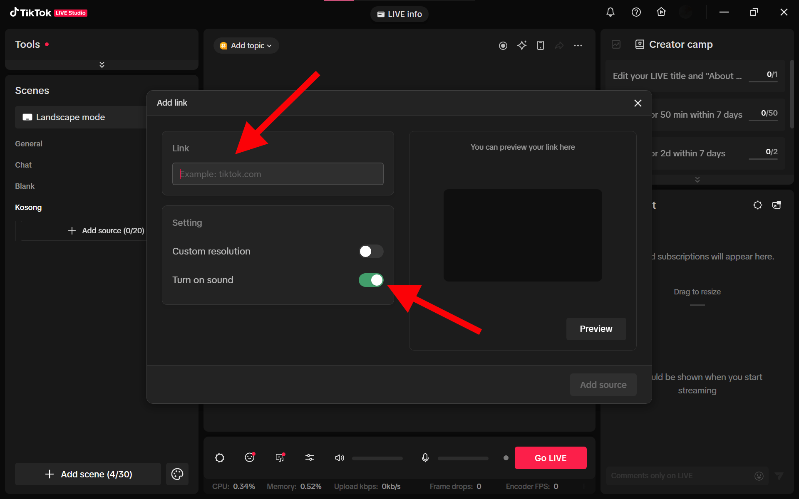This screenshot has width=799, height=499.
Task: Mute the microphone icon
Action: pyautogui.click(x=425, y=458)
